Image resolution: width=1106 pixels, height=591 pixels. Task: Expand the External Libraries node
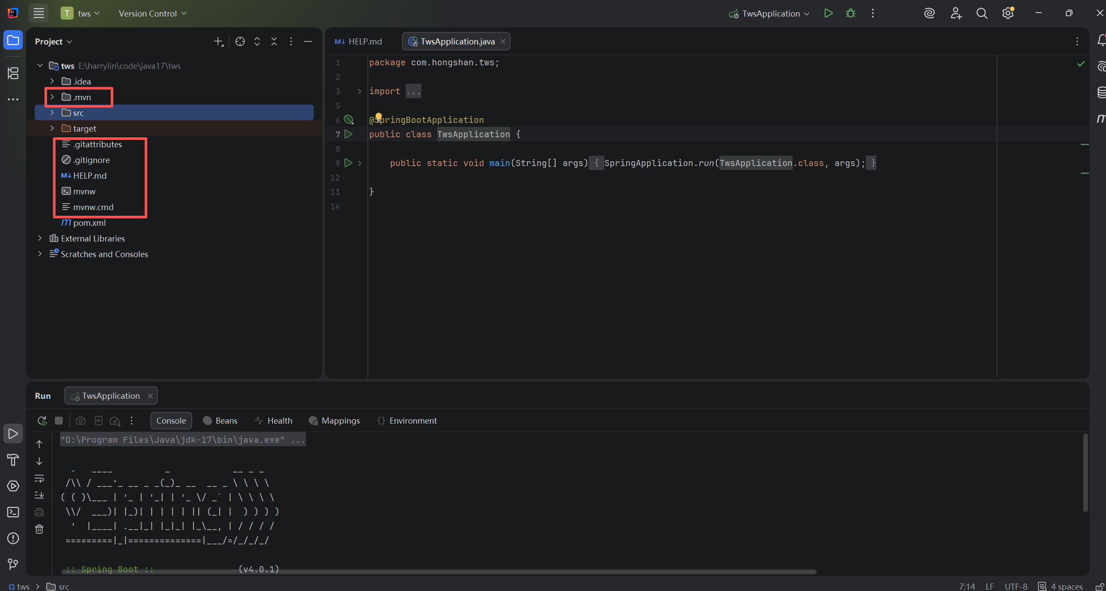[x=40, y=238]
